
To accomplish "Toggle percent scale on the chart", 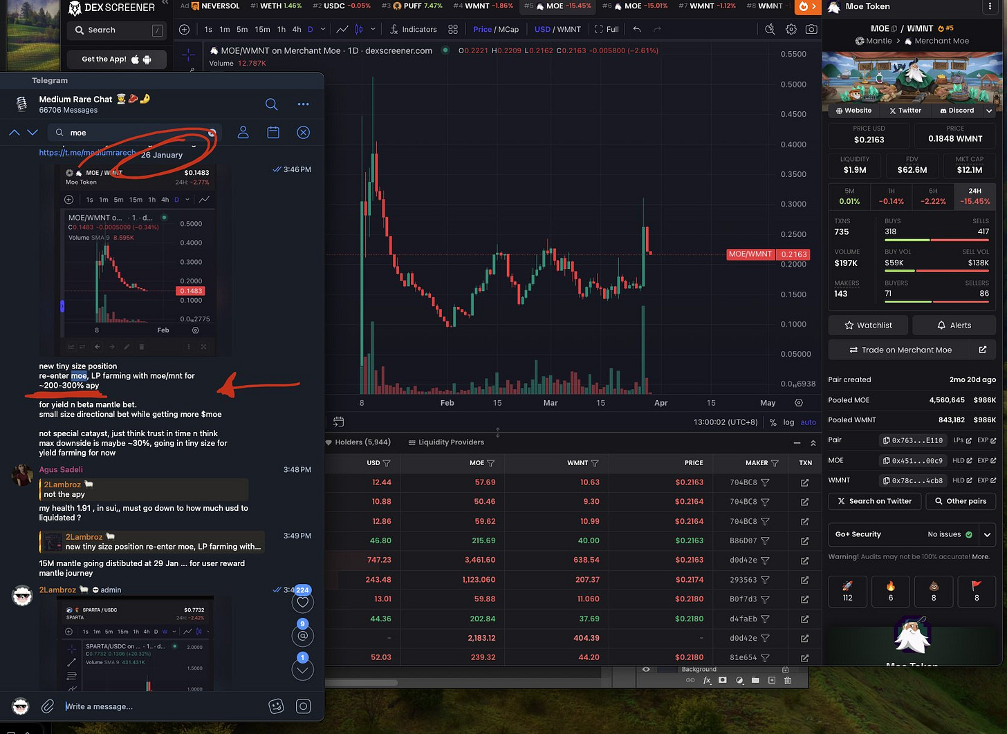I will [x=773, y=422].
